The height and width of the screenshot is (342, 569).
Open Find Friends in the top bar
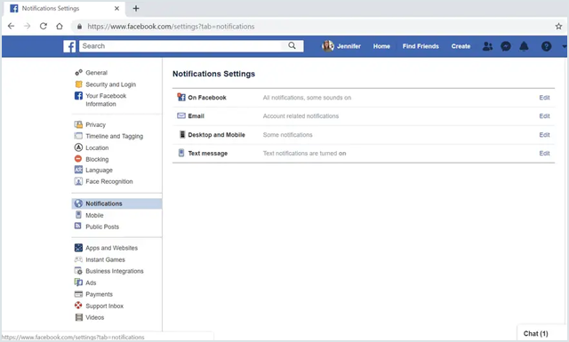421,46
